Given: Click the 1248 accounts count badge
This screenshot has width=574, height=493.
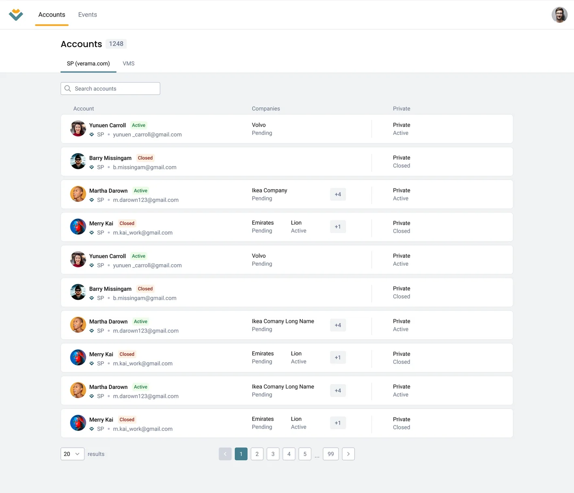Looking at the screenshot, I should coord(116,44).
